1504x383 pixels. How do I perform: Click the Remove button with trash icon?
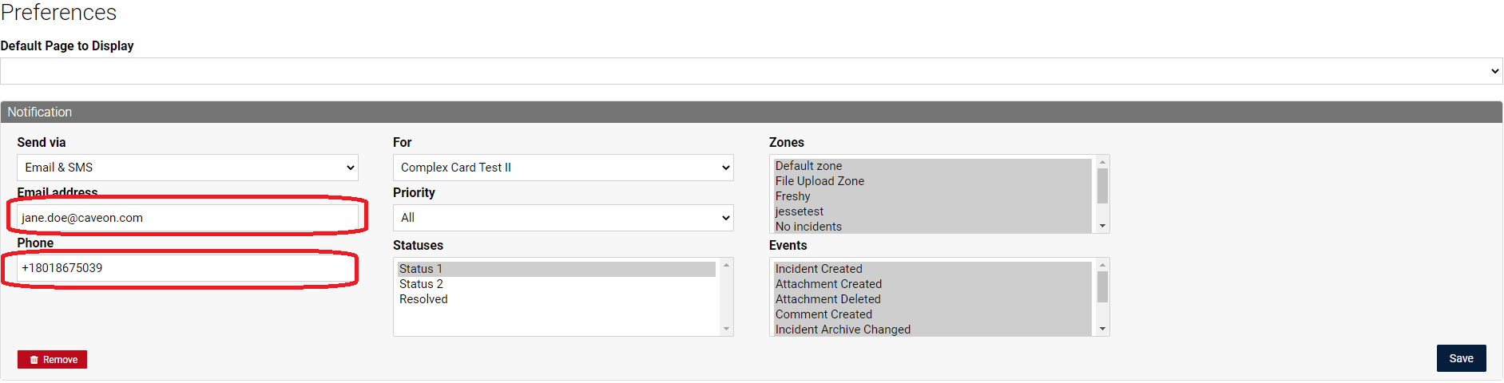click(x=53, y=360)
